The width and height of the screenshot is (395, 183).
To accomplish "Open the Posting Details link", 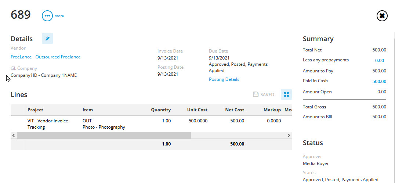I will (224, 79).
